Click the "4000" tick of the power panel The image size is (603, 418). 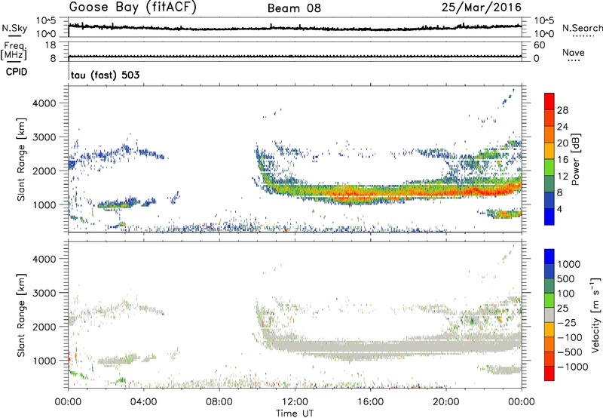[x=44, y=103]
